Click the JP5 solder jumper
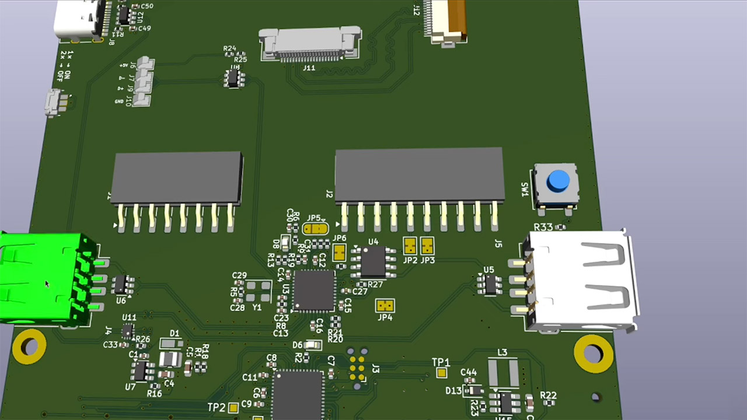 coord(315,228)
